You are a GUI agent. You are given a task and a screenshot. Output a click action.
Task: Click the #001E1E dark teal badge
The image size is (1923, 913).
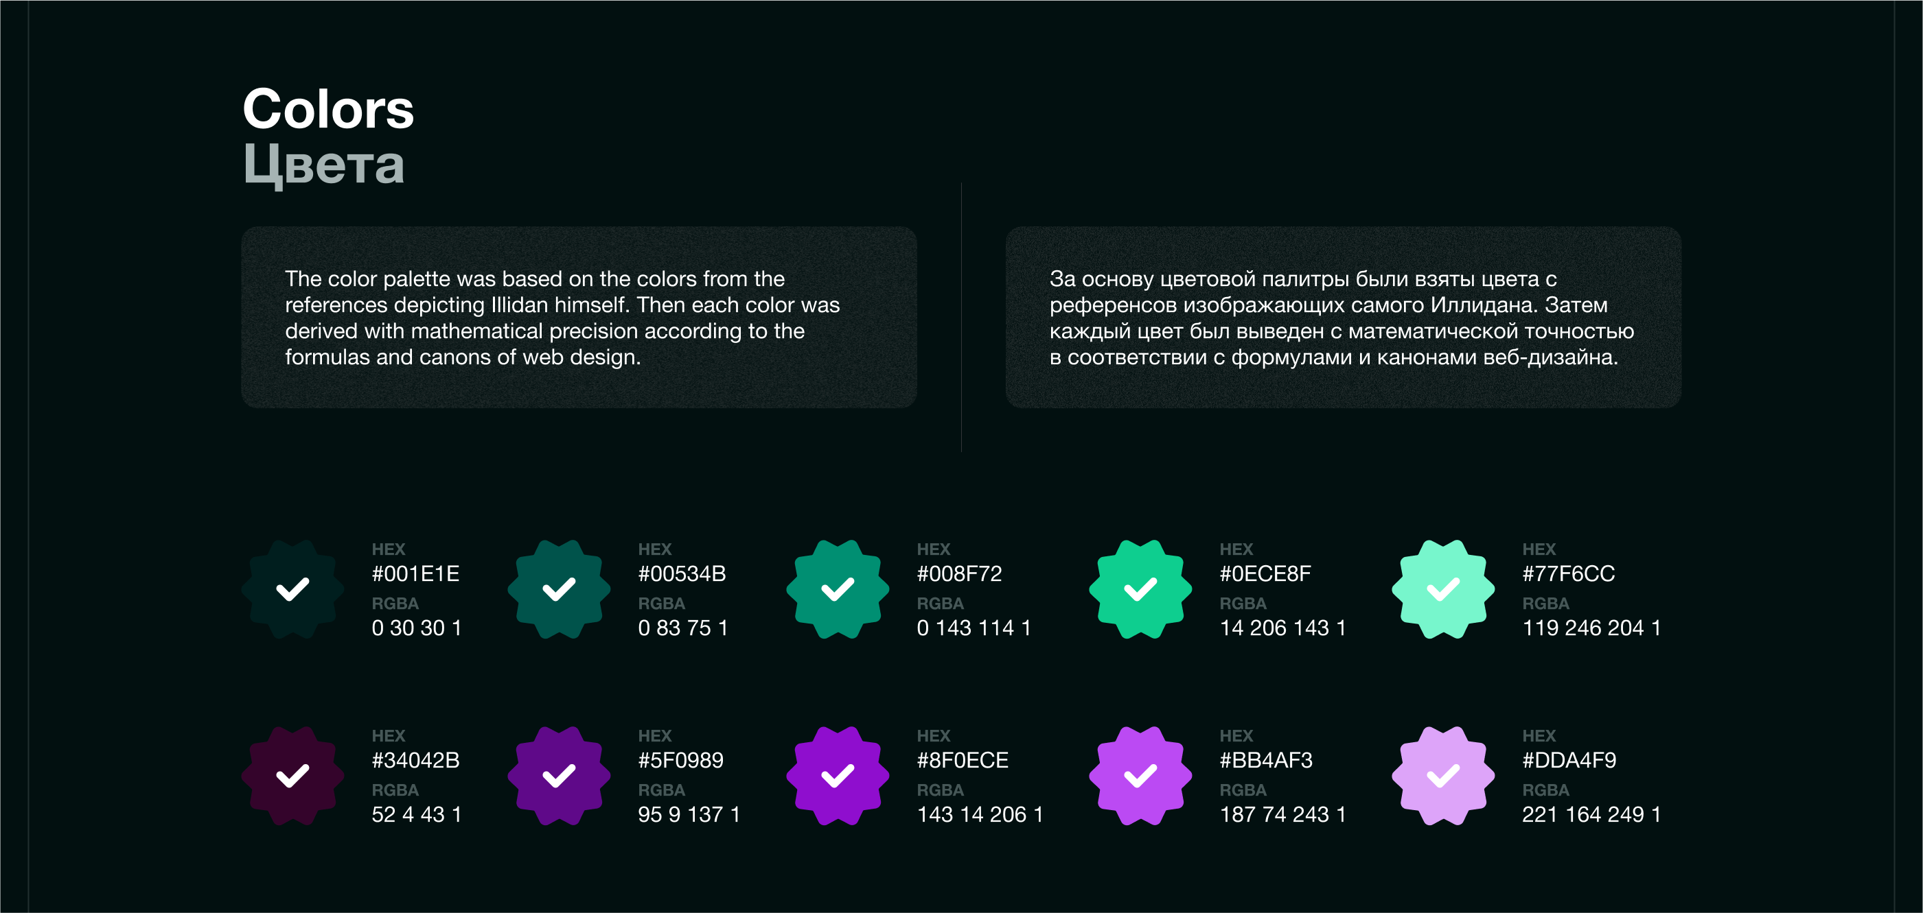tap(292, 589)
